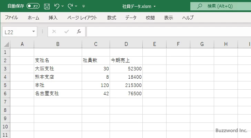Image resolution: width=251 pixels, height=138 pixels.
Task: Select the 大阪支社 cell
Action: click(x=58, y=69)
